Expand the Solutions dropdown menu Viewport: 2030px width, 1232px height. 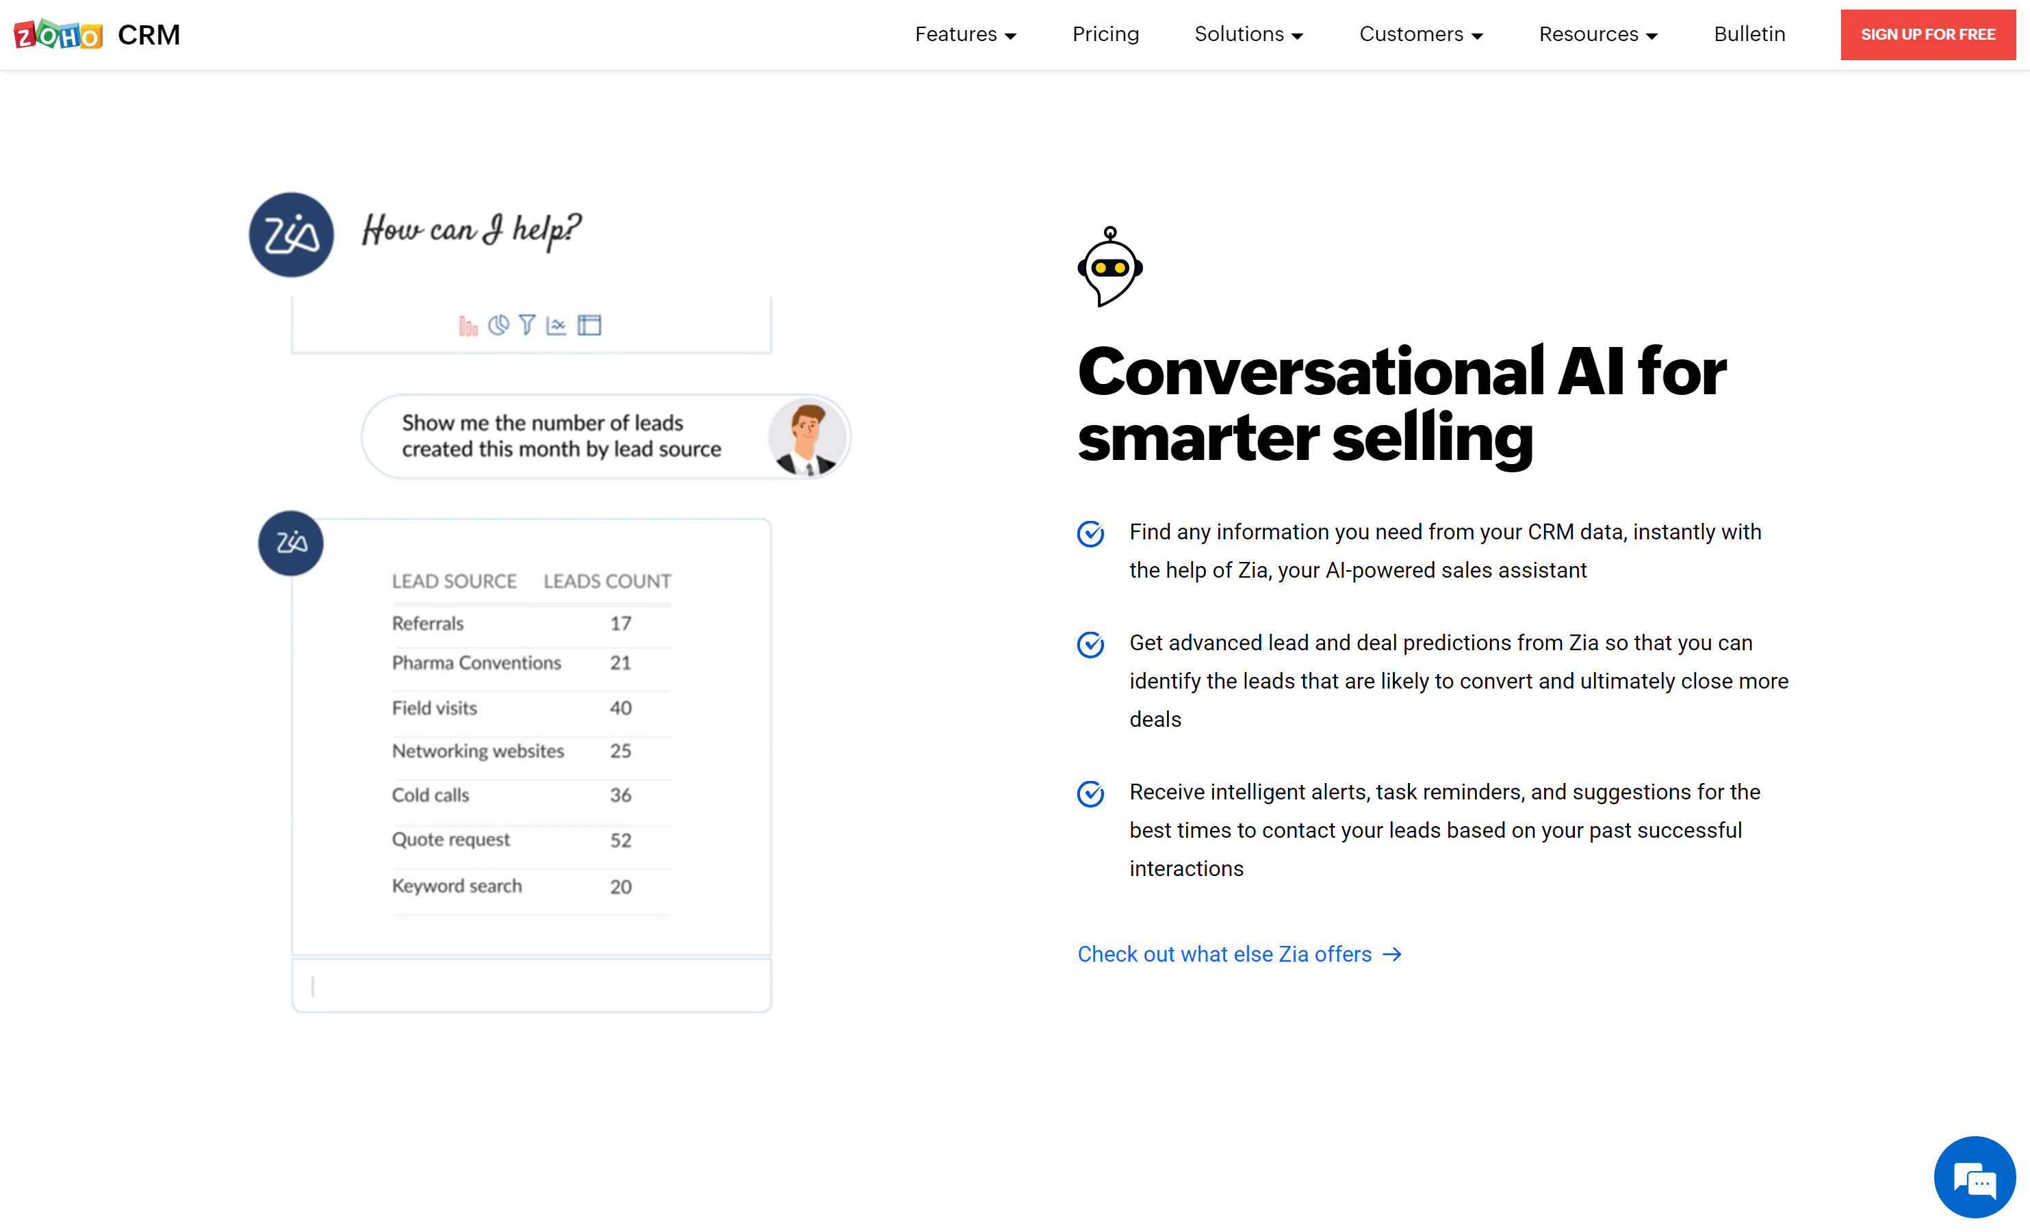(1249, 35)
